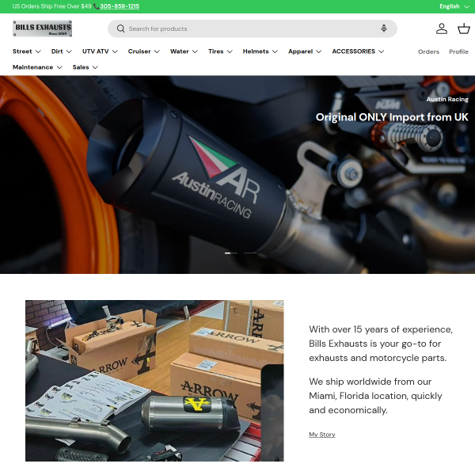Expand the Street menu
Image resolution: width=475 pixels, height=475 pixels.
point(27,51)
